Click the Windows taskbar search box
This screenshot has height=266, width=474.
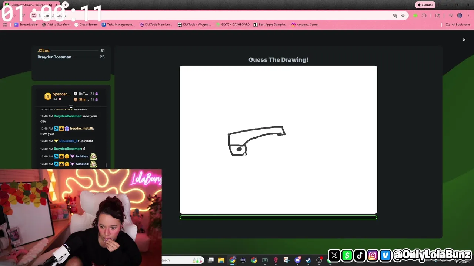(x=183, y=260)
